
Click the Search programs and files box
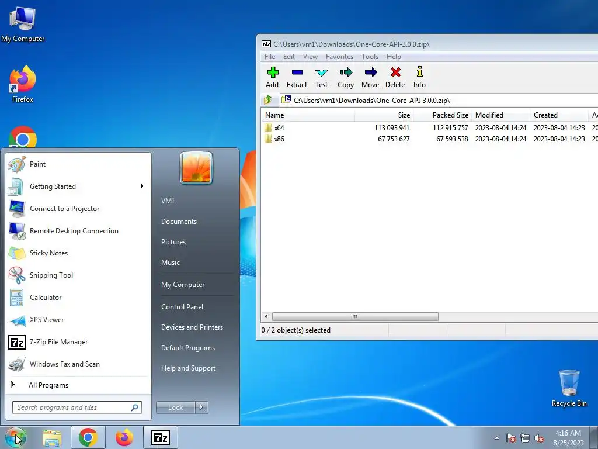[x=77, y=407]
